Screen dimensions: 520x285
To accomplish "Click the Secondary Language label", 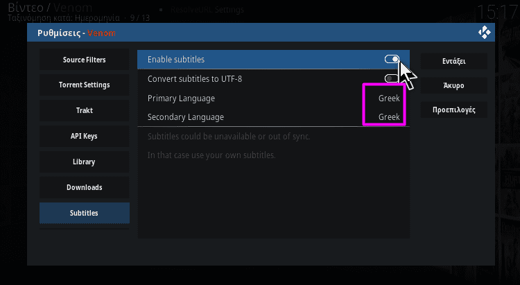I will 186,117.
